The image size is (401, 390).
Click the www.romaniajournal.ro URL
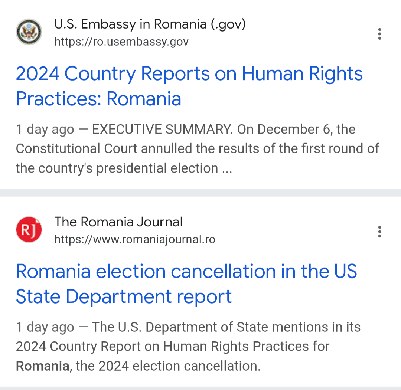[134, 239]
